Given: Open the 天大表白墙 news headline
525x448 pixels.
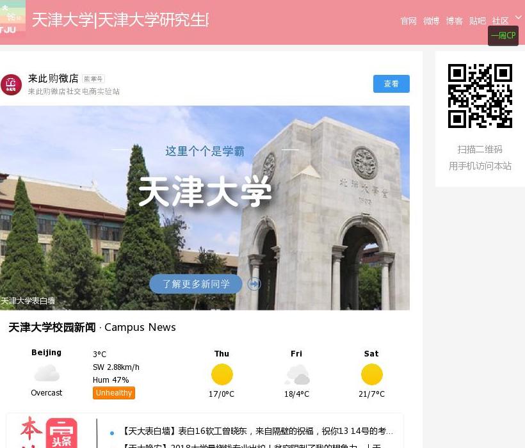Looking at the screenshot, I should (259, 431).
